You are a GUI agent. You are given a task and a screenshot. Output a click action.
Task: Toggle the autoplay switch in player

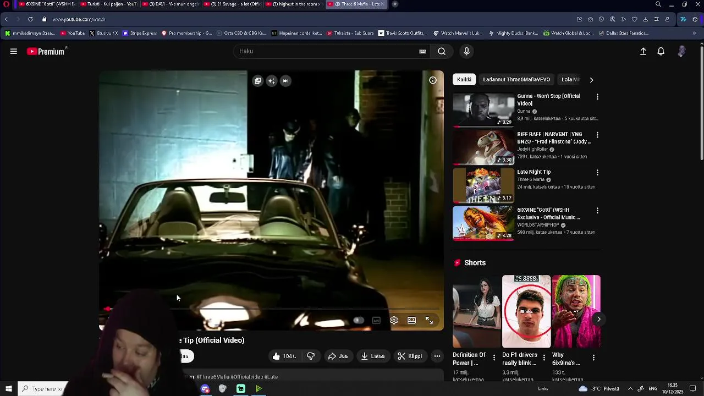pos(358,320)
